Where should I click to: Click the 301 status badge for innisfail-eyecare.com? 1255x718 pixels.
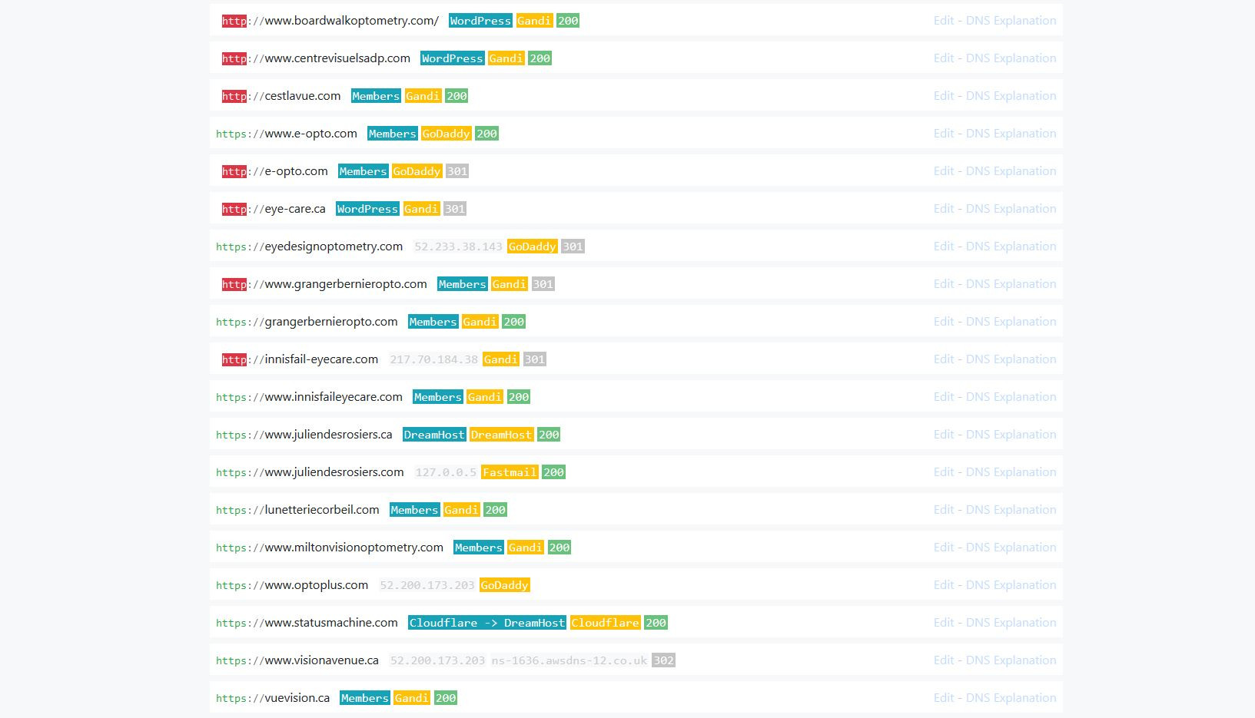click(x=535, y=359)
